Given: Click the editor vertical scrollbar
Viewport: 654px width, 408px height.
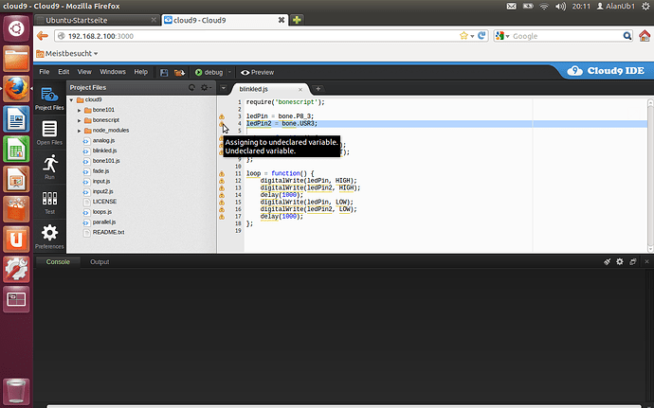Looking at the screenshot, I should pos(650,175).
